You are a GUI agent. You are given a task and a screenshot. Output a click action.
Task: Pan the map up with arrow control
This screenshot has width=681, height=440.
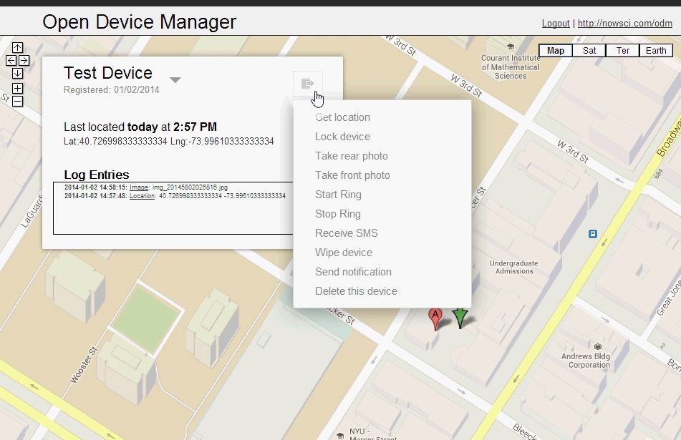point(17,47)
